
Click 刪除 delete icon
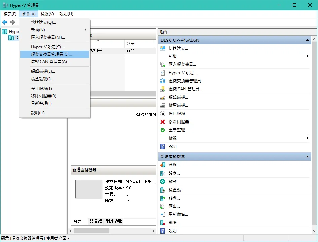click(x=163, y=223)
